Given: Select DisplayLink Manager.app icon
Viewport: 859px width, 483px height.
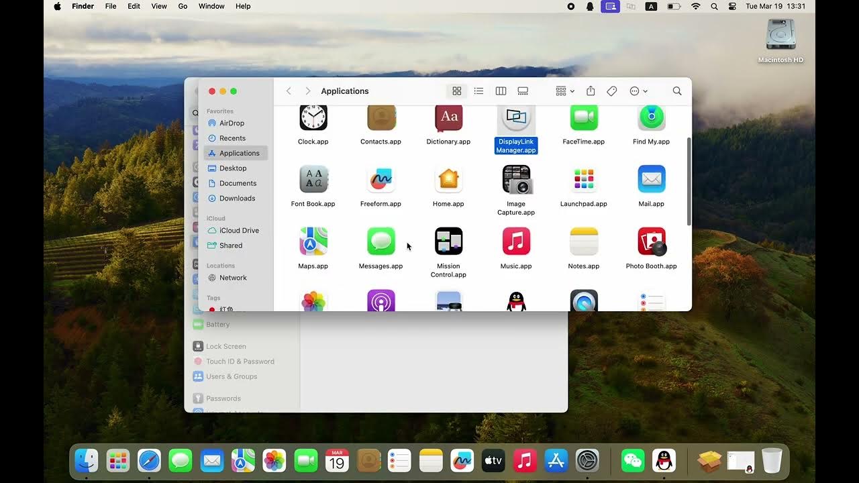Looking at the screenshot, I should [x=516, y=119].
